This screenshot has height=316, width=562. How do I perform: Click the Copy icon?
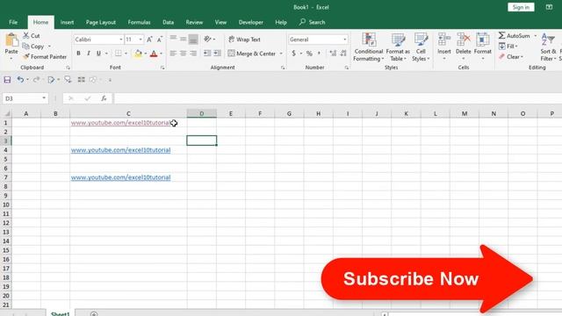(25, 47)
